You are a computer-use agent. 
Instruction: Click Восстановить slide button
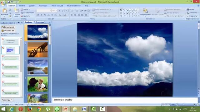[x=27, y=13]
